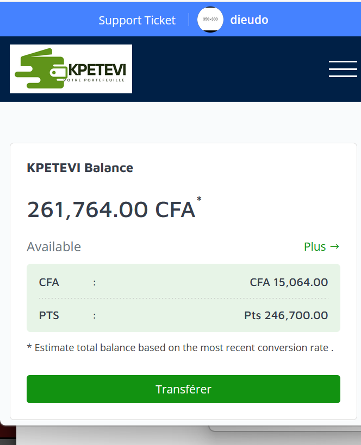Click the arrow beside Plus
Viewport: 361px width, 445px height.
click(x=335, y=246)
